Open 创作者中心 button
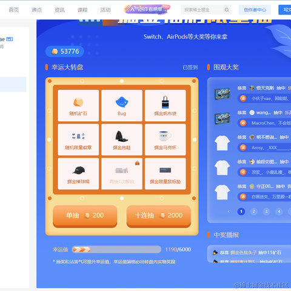The width and height of the screenshot is (291, 291). click(x=255, y=10)
